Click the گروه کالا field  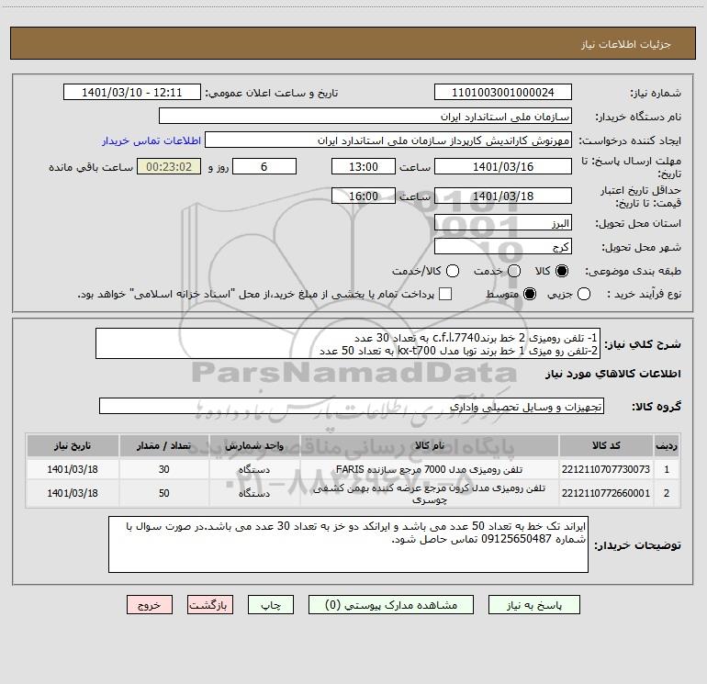(352, 406)
